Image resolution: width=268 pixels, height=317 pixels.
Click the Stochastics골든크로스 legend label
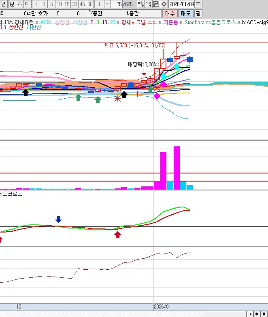(210, 22)
